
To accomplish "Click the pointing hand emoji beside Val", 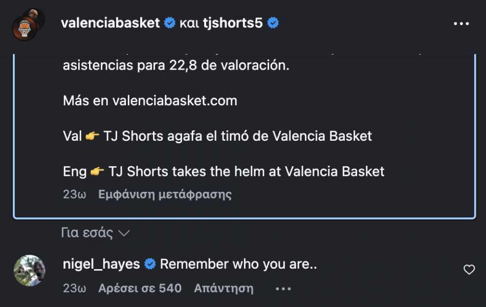I will (x=92, y=136).
